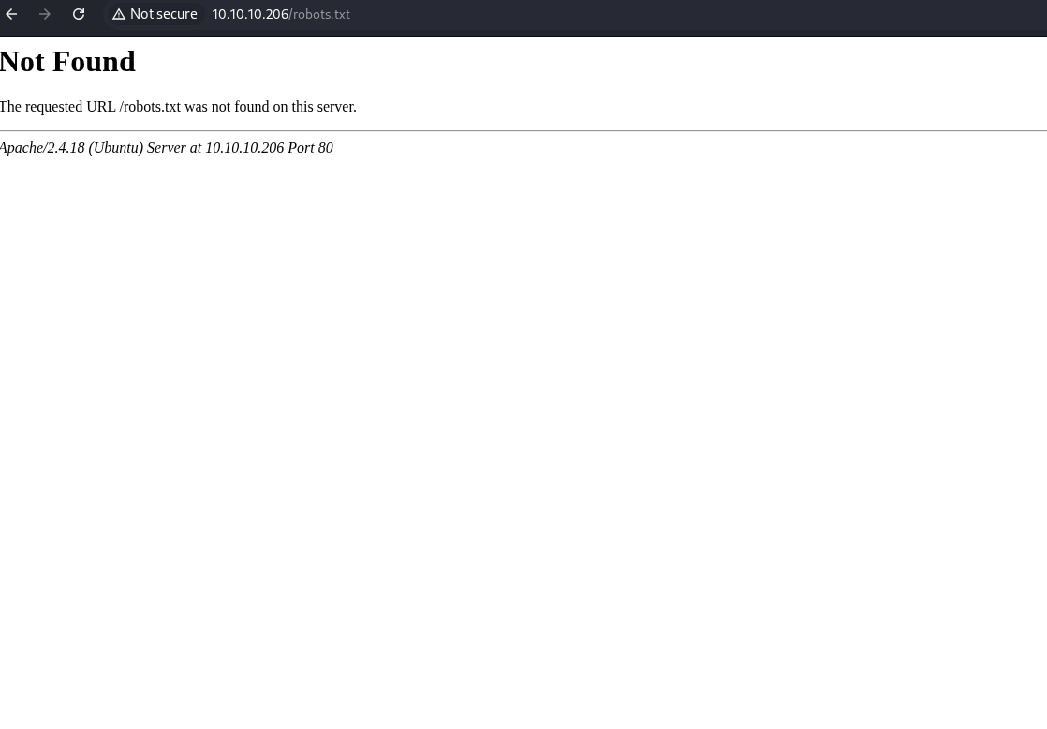Click the (Ubuntu) text in the footer
1047x729 pixels.
pyautogui.click(x=116, y=148)
